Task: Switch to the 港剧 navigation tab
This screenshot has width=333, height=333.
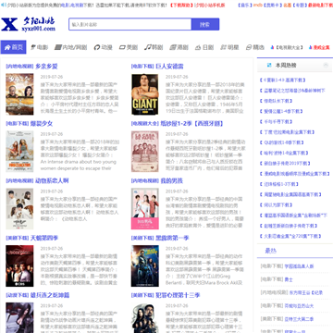Action: coord(179,47)
